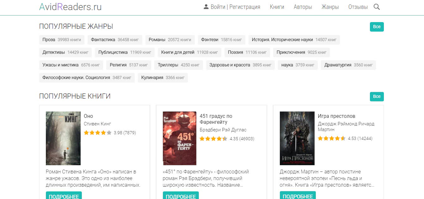This screenshot has height=199, width=424.
Task: Click Все button beside Популярные жанры
Action: click(x=376, y=27)
